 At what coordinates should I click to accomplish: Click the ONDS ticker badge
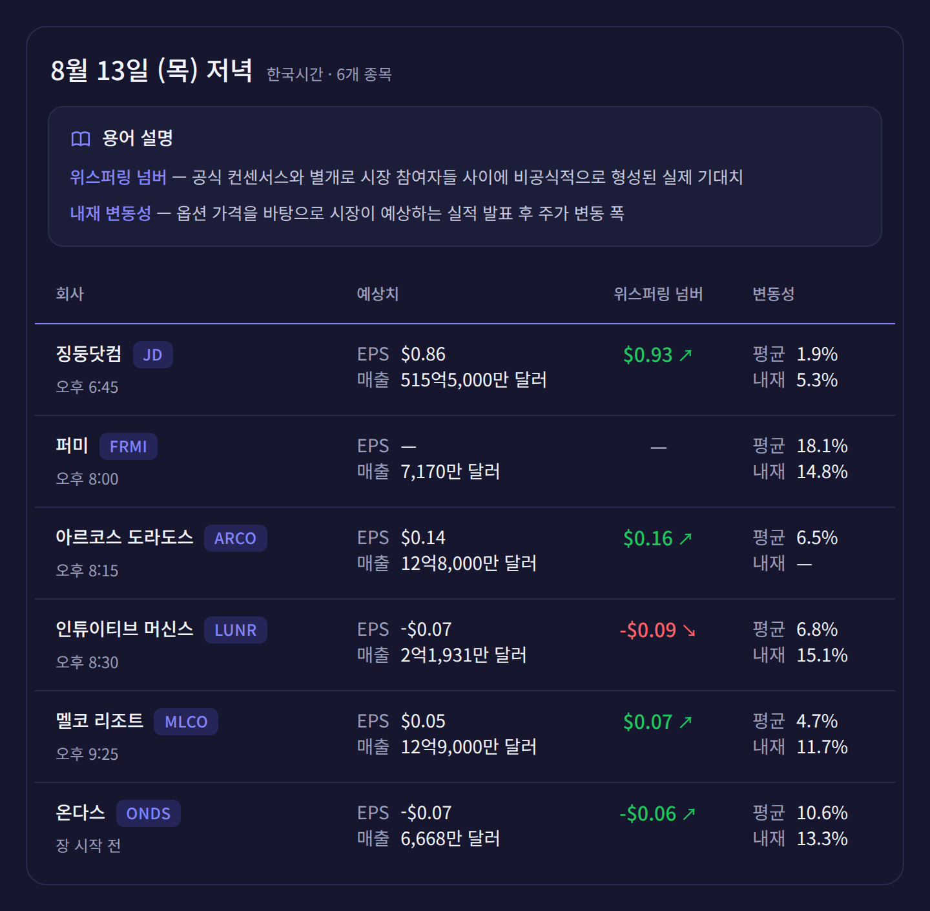point(149,813)
